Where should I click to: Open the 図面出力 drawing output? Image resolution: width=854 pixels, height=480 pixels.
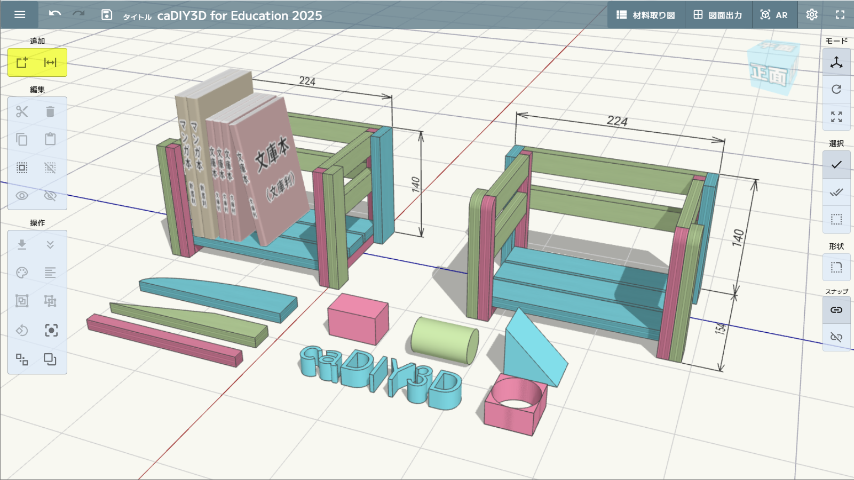[718, 15]
